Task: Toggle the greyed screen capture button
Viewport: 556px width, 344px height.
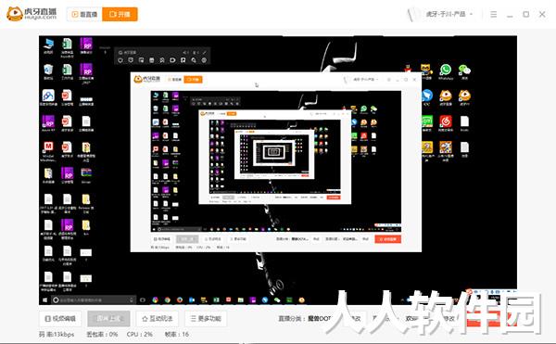Action: coord(108,318)
